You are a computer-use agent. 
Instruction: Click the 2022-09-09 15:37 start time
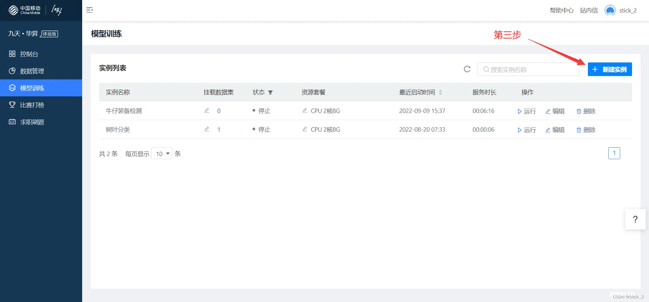click(422, 111)
